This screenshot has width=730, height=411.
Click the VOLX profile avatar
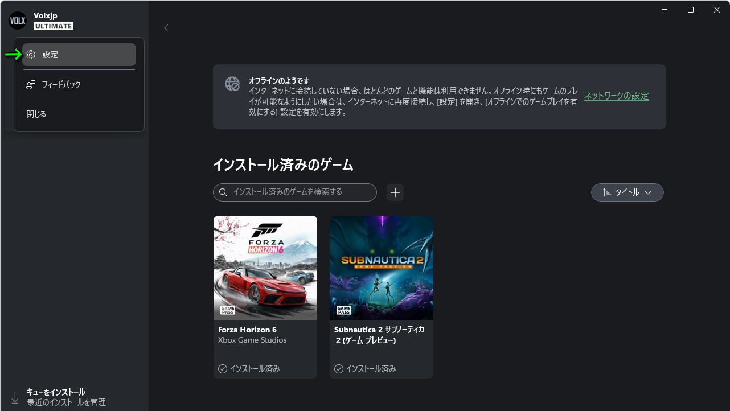[18, 20]
